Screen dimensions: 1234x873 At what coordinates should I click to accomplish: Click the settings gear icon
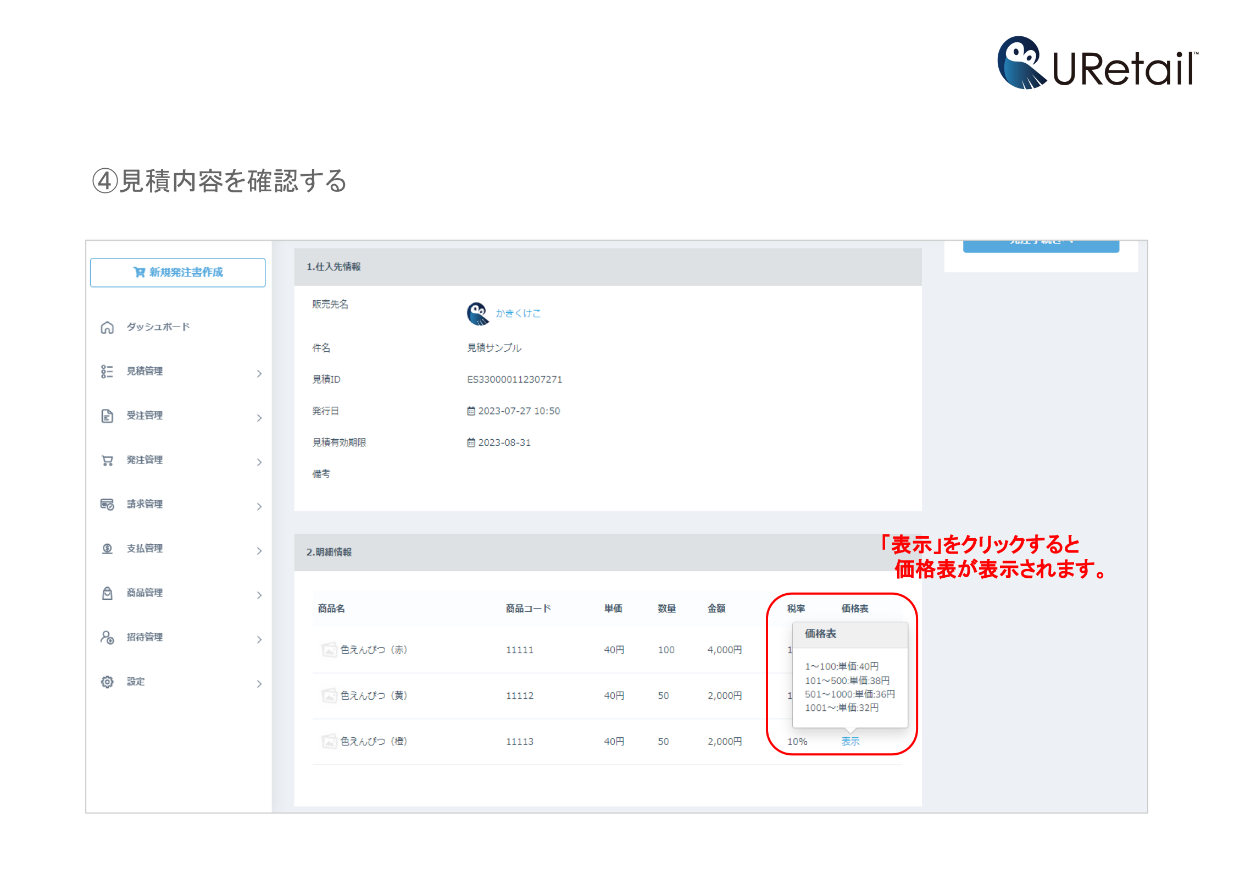(107, 682)
